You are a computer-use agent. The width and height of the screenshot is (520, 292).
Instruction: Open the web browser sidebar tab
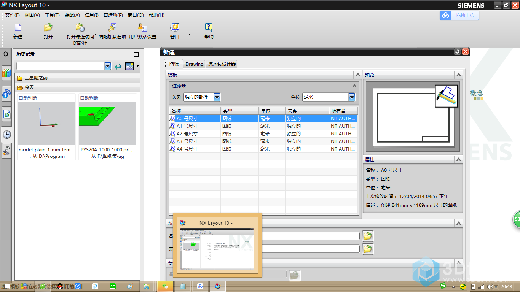pyautogui.click(x=6, y=114)
